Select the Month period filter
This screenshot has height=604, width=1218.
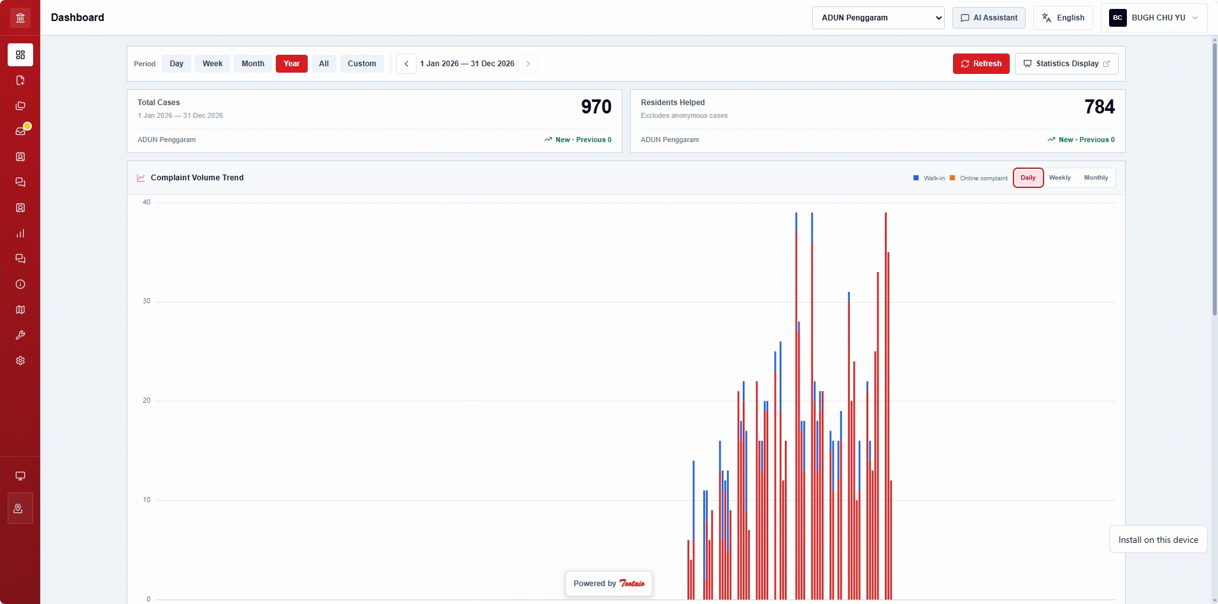pyautogui.click(x=253, y=64)
